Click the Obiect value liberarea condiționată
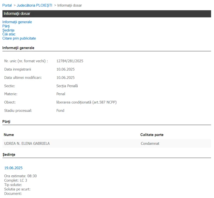This screenshot has width=214, height=198. click(86, 102)
